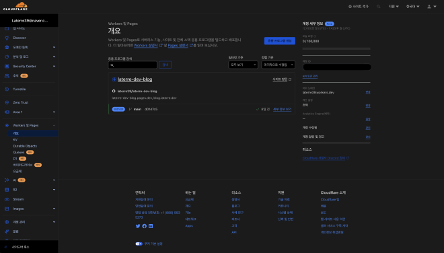Click the Apps link in footer
The image size is (444, 253).
click(189, 226)
